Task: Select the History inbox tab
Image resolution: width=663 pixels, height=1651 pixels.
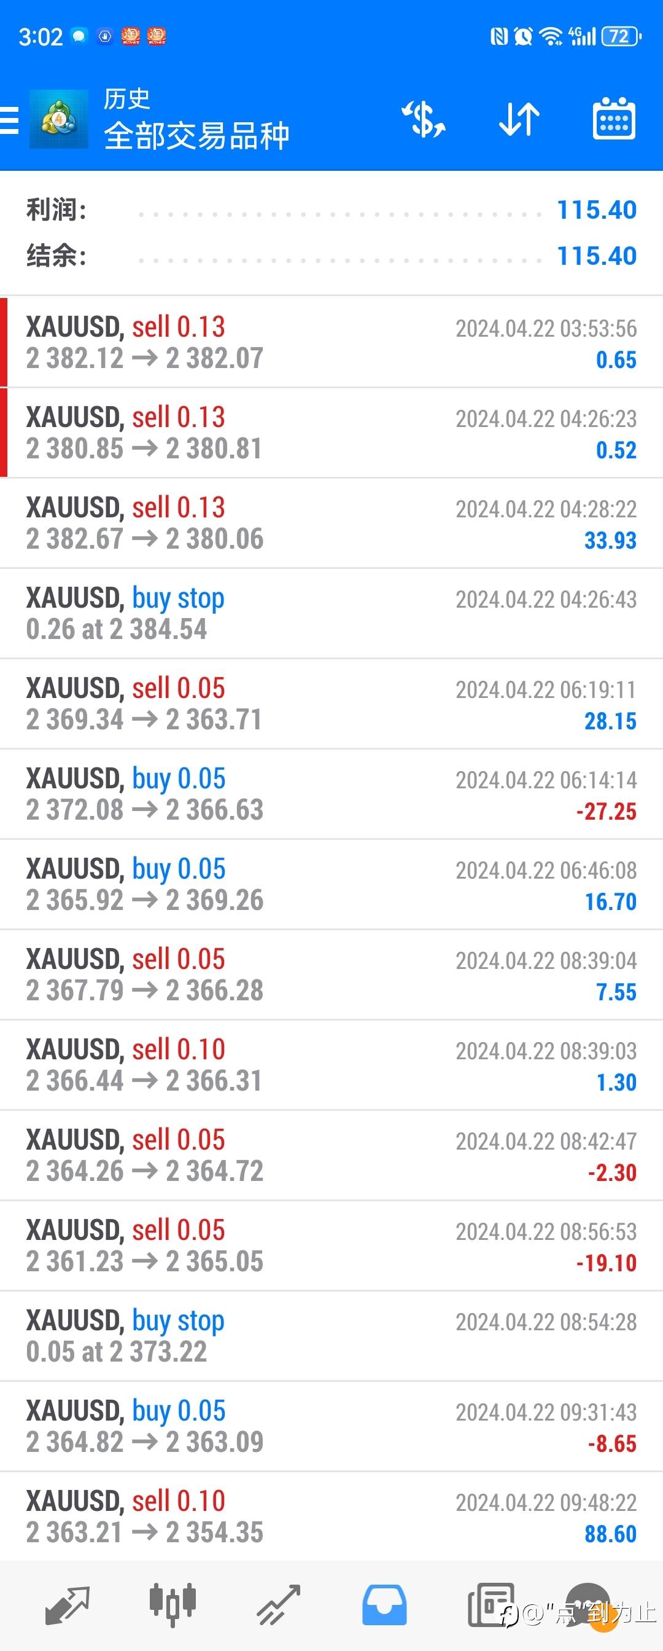Action: 384,1606
